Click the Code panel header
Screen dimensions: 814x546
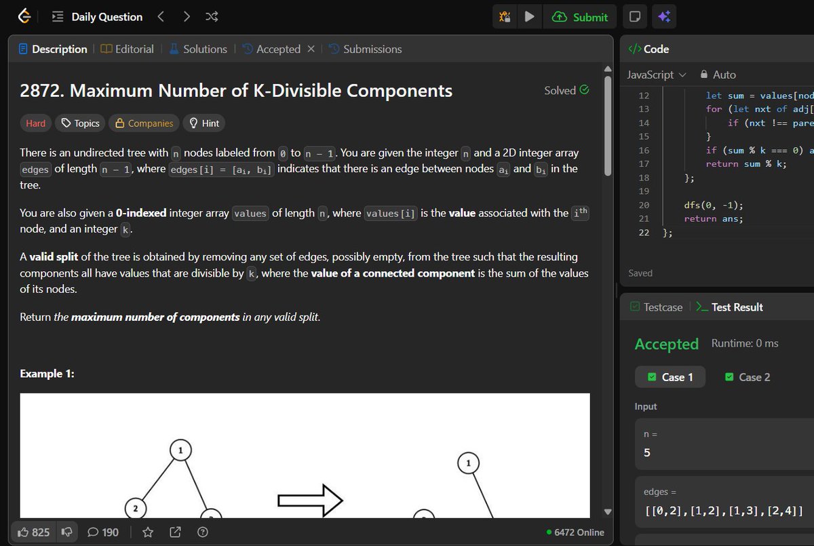[648, 49]
